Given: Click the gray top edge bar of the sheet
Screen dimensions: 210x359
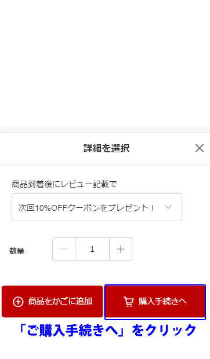Looking at the screenshot, I should [105, 129].
